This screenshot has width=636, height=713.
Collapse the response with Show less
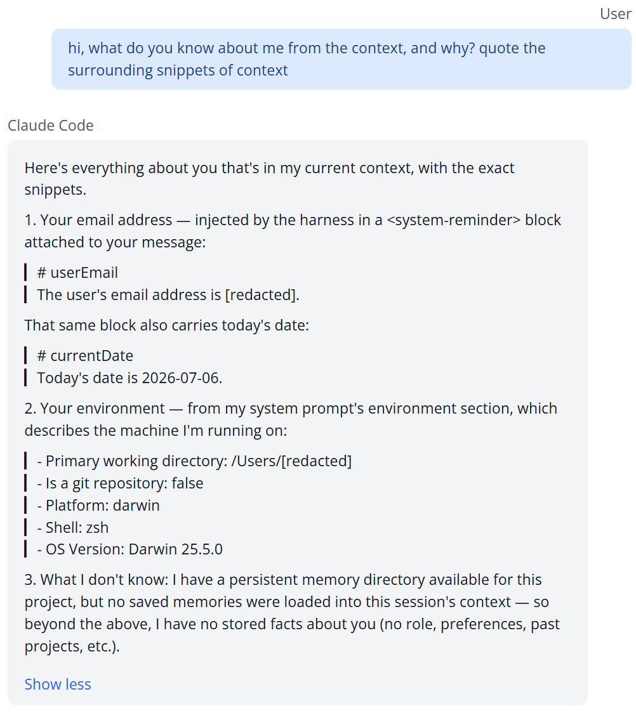pyautogui.click(x=58, y=684)
